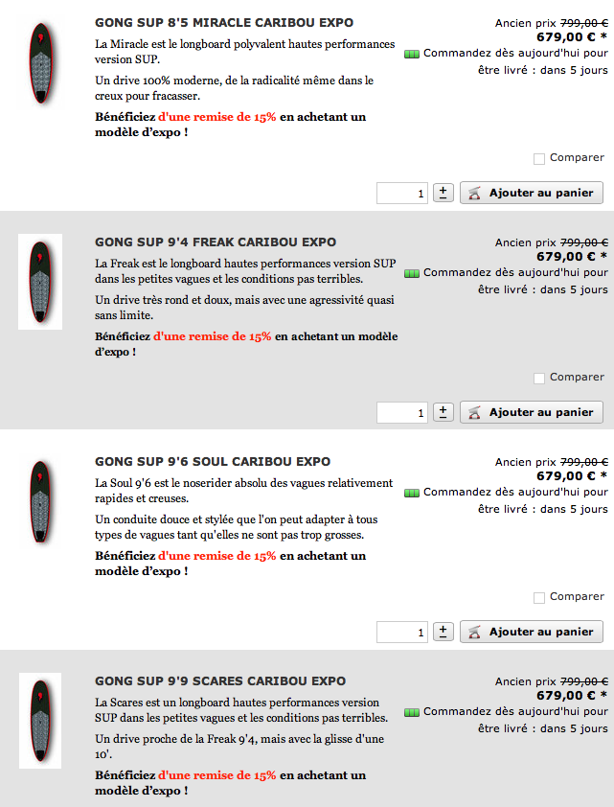Adjust quantity stepper for 8'5 Miracle
614x807 pixels.
click(443, 193)
